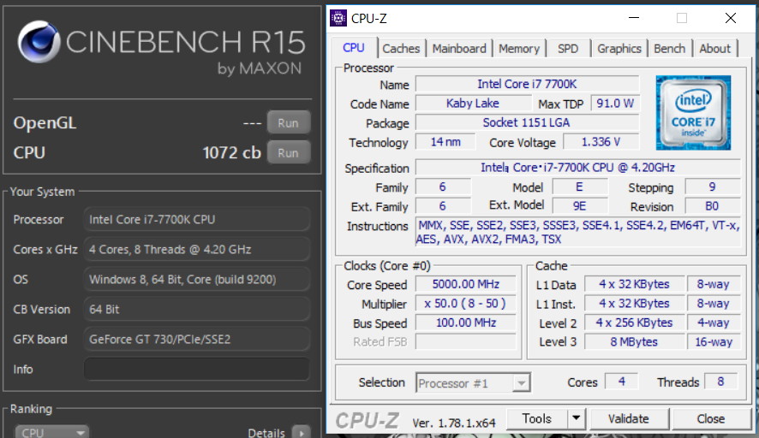This screenshot has width=759, height=438.
Task: Click the empty Rated FSB field
Action: tap(466, 342)
